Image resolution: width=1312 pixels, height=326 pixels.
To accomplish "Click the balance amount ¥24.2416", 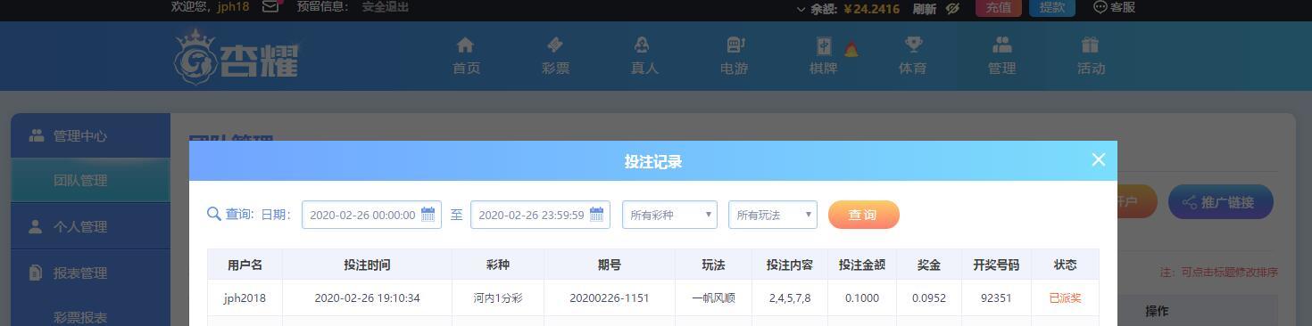I will pos(871,9).
